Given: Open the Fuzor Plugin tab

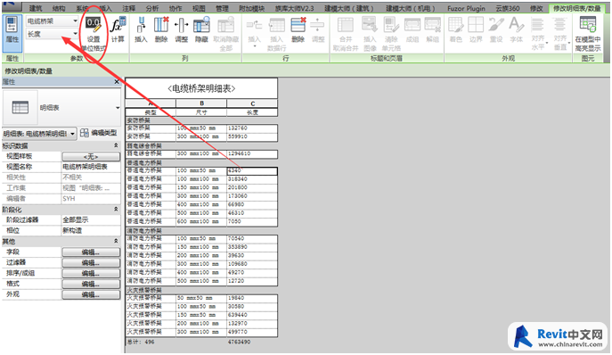Looking at the screenshot, I should point(466,8).
